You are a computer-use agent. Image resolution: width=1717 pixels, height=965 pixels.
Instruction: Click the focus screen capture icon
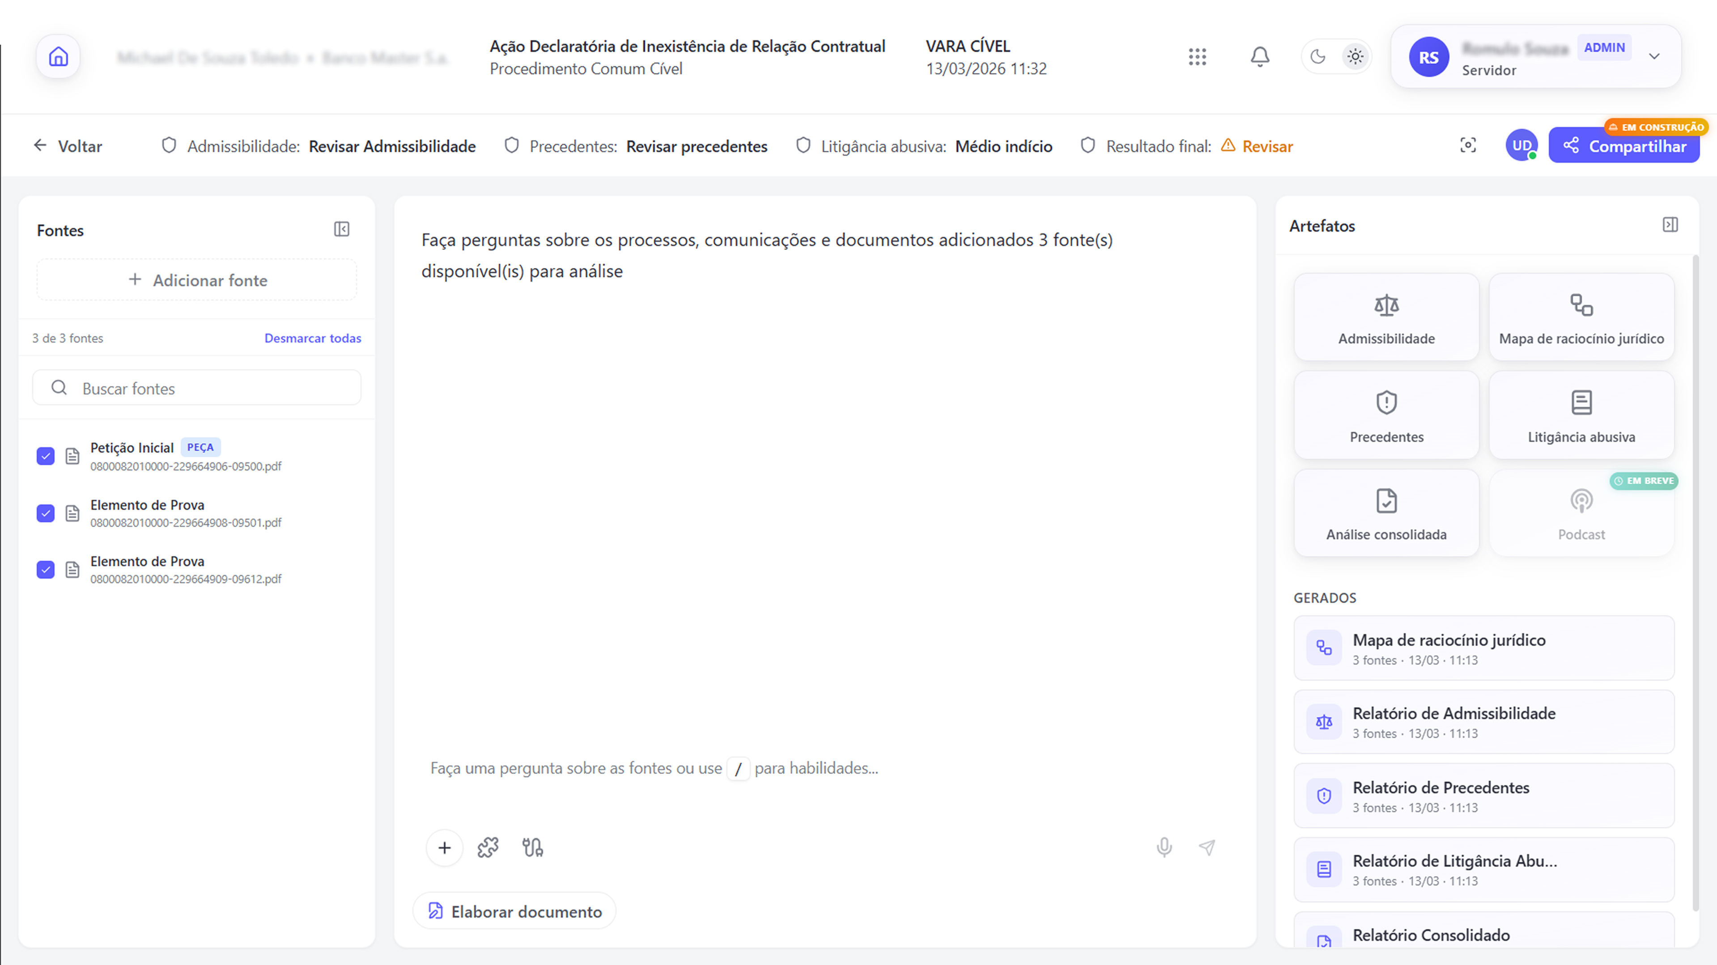coord(1468,145)
